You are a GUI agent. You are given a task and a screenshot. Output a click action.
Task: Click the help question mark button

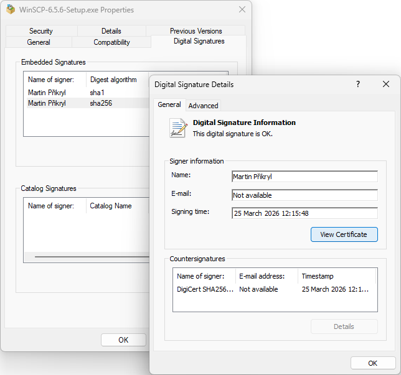(x=358, y=85)
